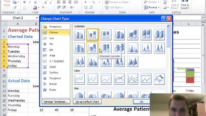206x116 pixels.
Task: Select cell A4 containing Monday
Action: click(x=18, y=47)
